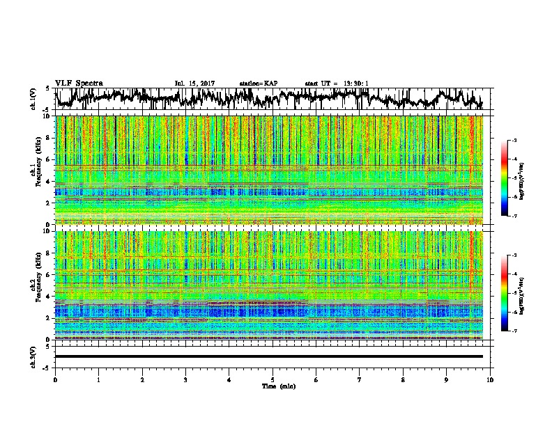This screenshot has height=426, width=552.
Task: Click the "5" tick of the ch.1(V) axis
Action: point(47,88)
